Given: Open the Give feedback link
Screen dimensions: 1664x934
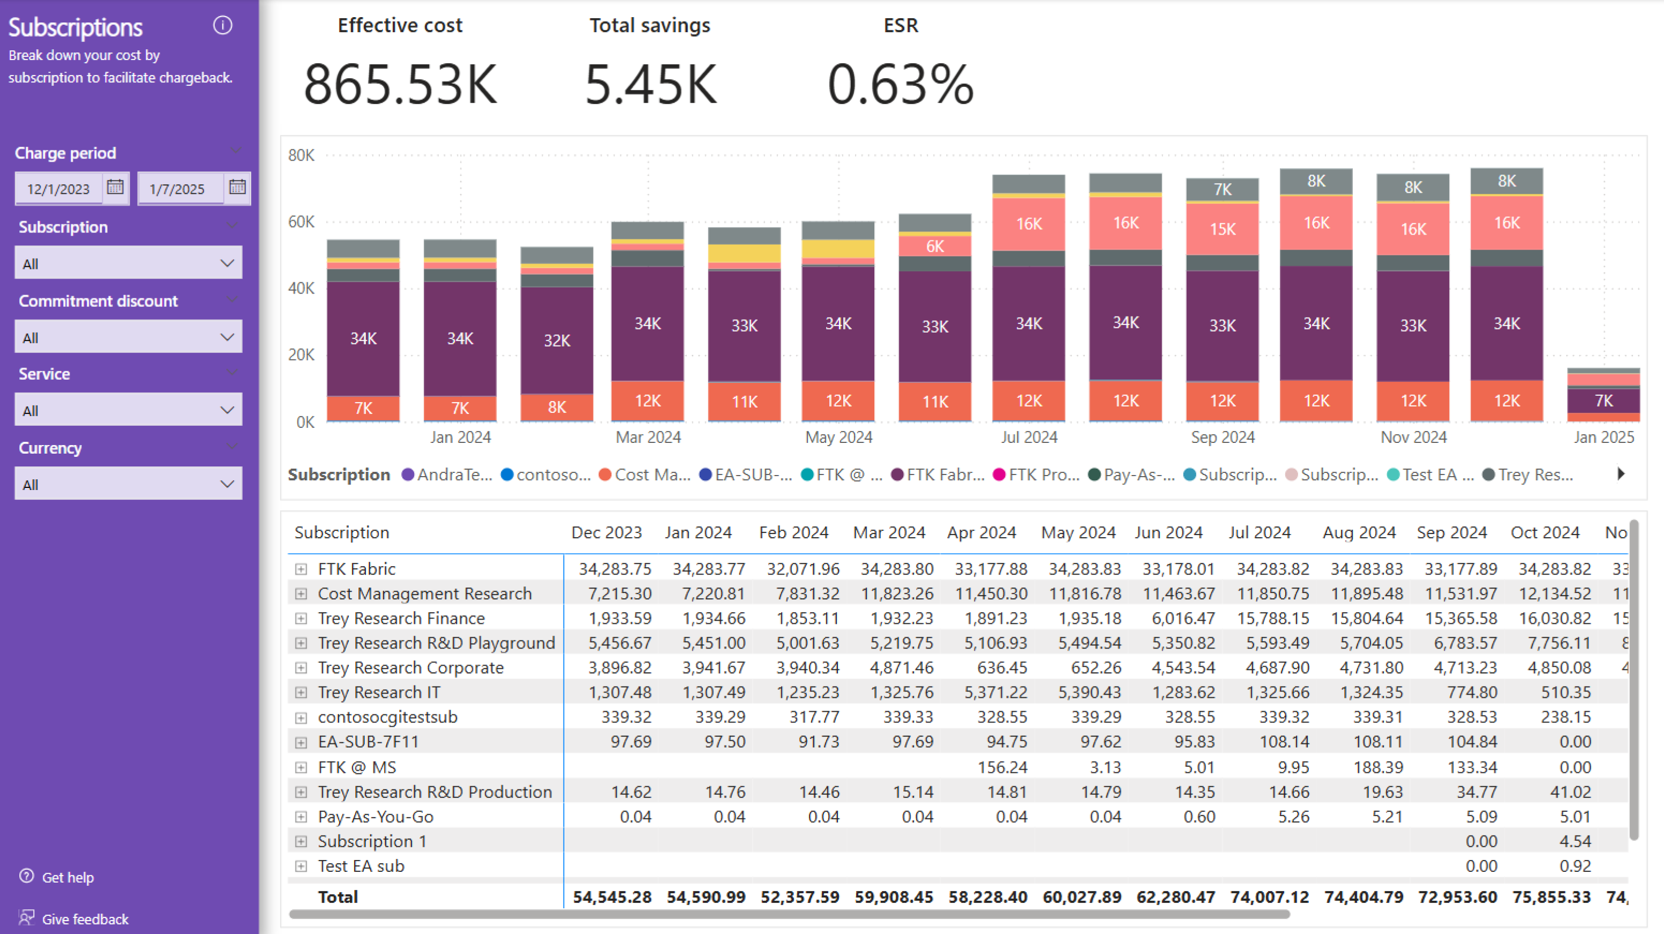Looking at the screenshot, I should tap(85, 919).
